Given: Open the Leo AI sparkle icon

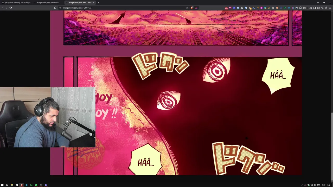Looking at the screenshot, I should point(322,8).
